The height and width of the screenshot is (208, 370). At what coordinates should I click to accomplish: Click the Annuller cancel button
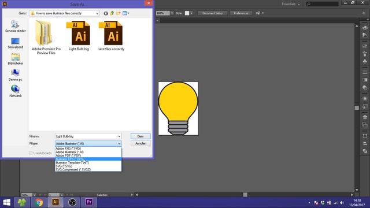tap(140, 143)
